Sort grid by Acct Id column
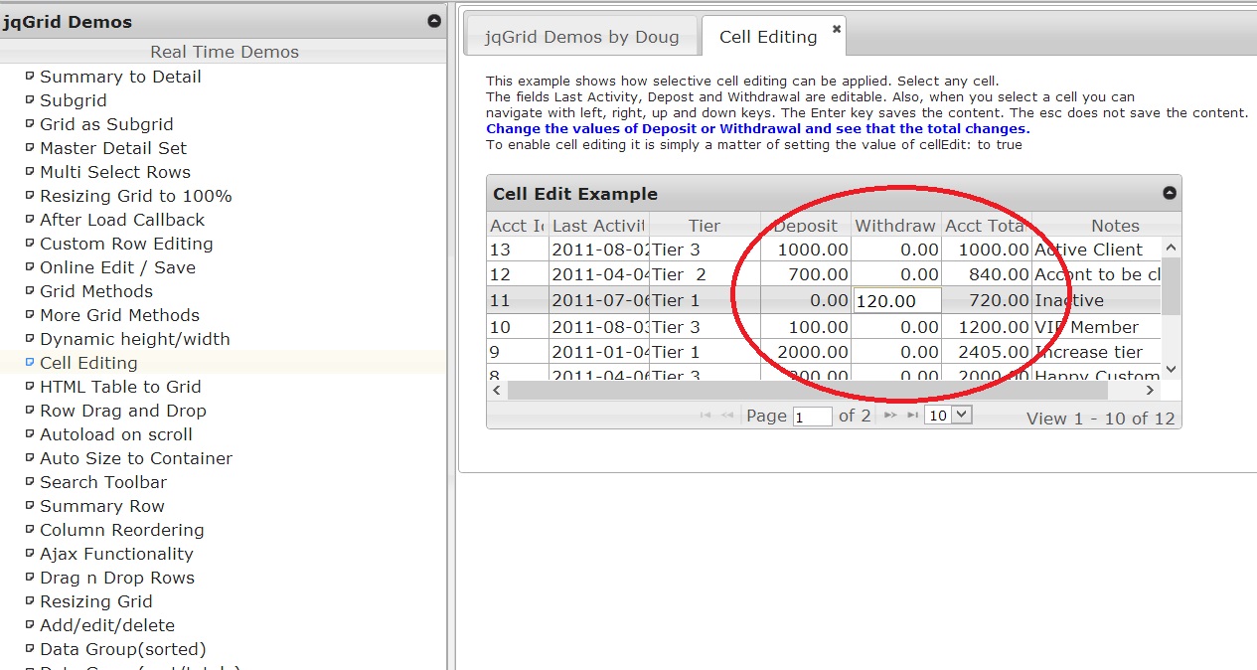 [517, 226]
